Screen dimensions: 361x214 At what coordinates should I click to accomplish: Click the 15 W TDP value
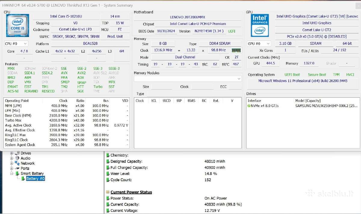[x=120, y=23]
